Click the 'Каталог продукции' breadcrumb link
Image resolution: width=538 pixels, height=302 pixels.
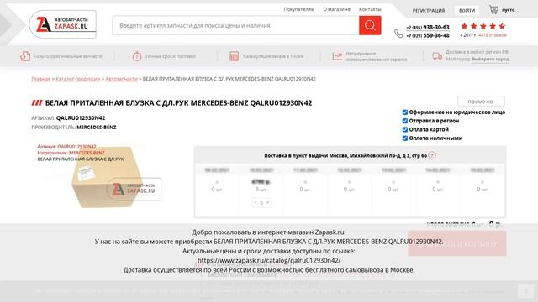(x=78, y=79)
